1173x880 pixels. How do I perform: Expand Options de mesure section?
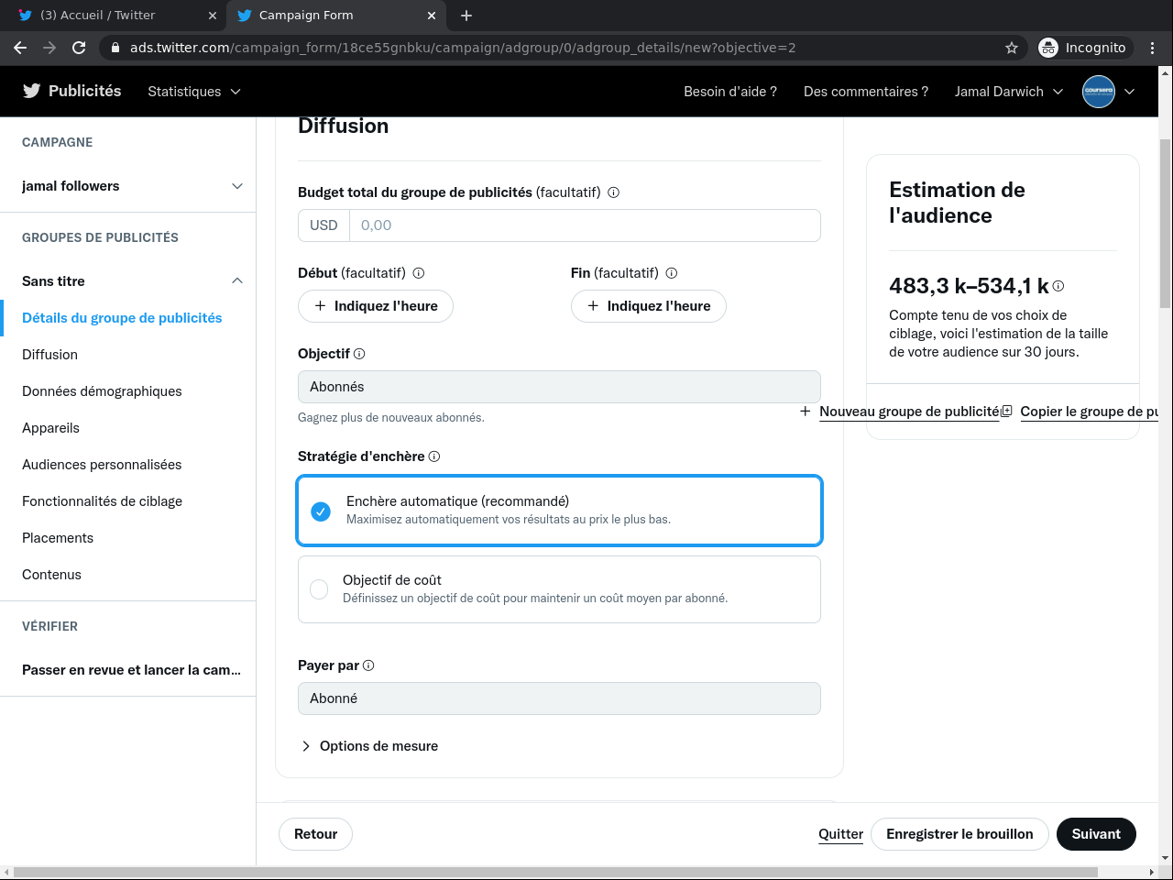(369, 746)
